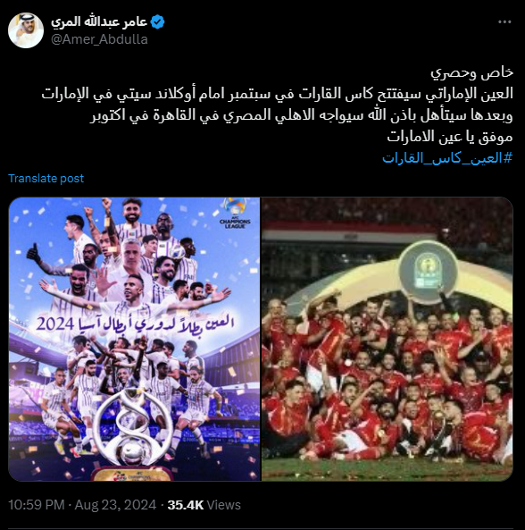Viewport: 525px width, 530px height.
Task: Open the red team celebration photo
Action: [387, 339]
